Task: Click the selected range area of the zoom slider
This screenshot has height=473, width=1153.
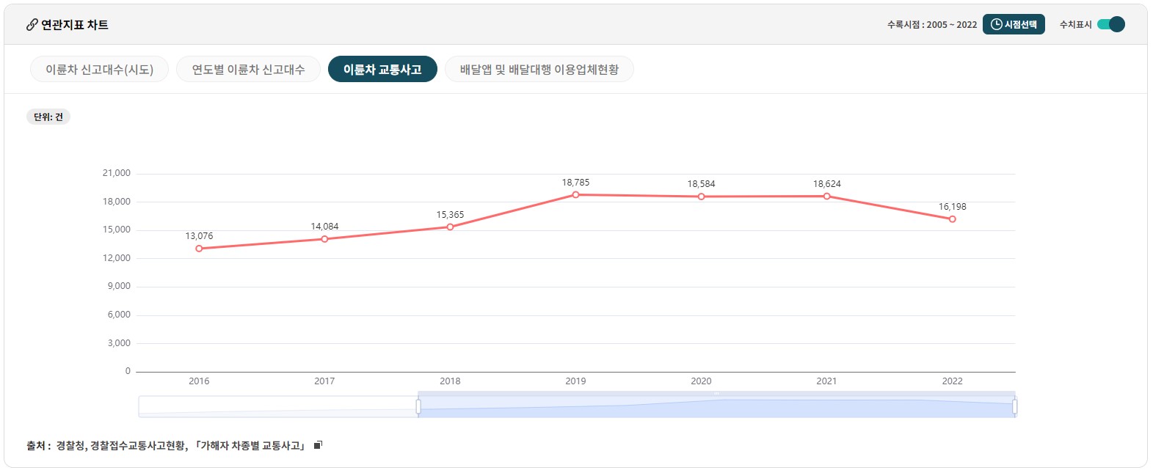Action: 716,407
